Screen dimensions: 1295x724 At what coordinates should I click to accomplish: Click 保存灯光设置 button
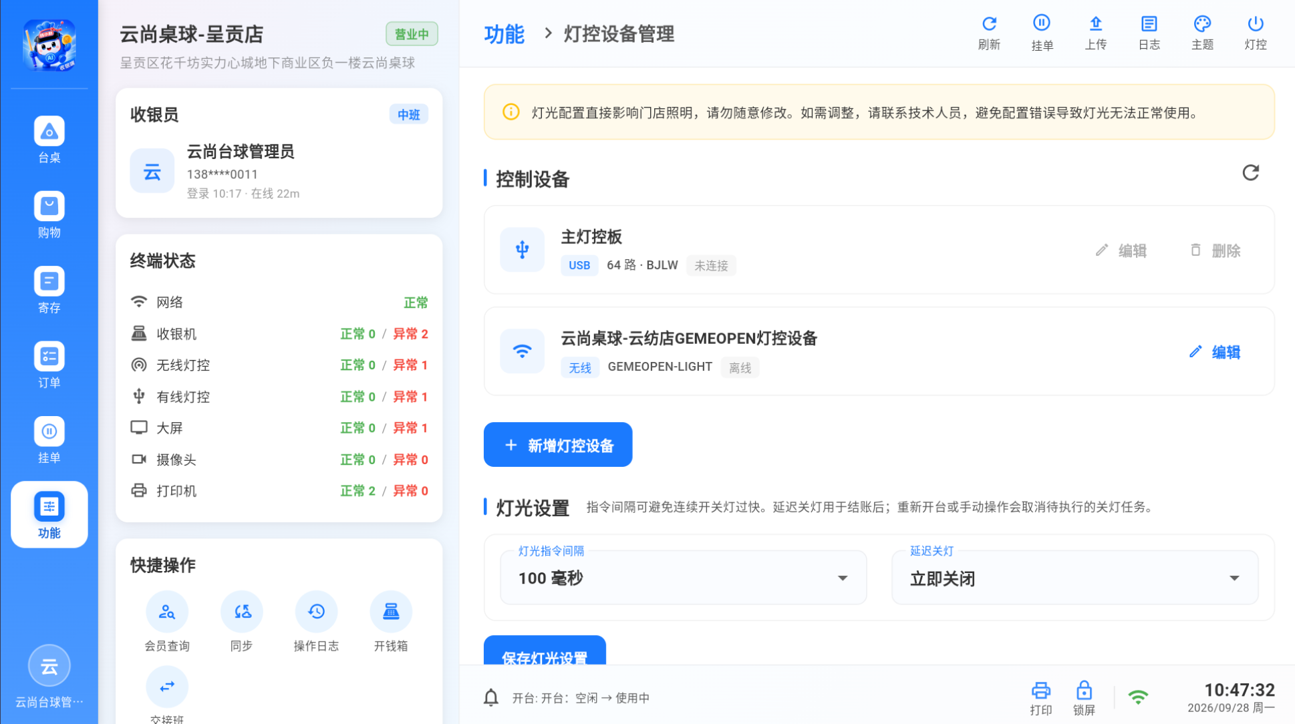(545, 651)
